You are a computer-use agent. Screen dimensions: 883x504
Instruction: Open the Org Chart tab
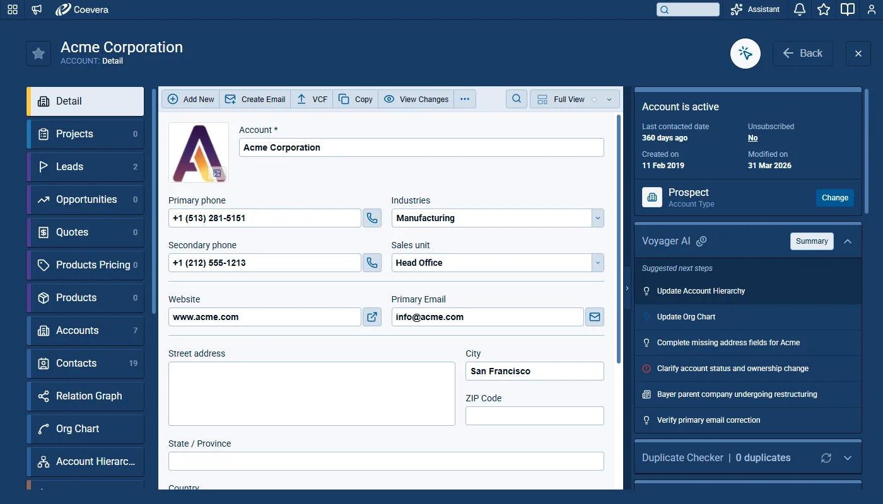pos(85,429)
